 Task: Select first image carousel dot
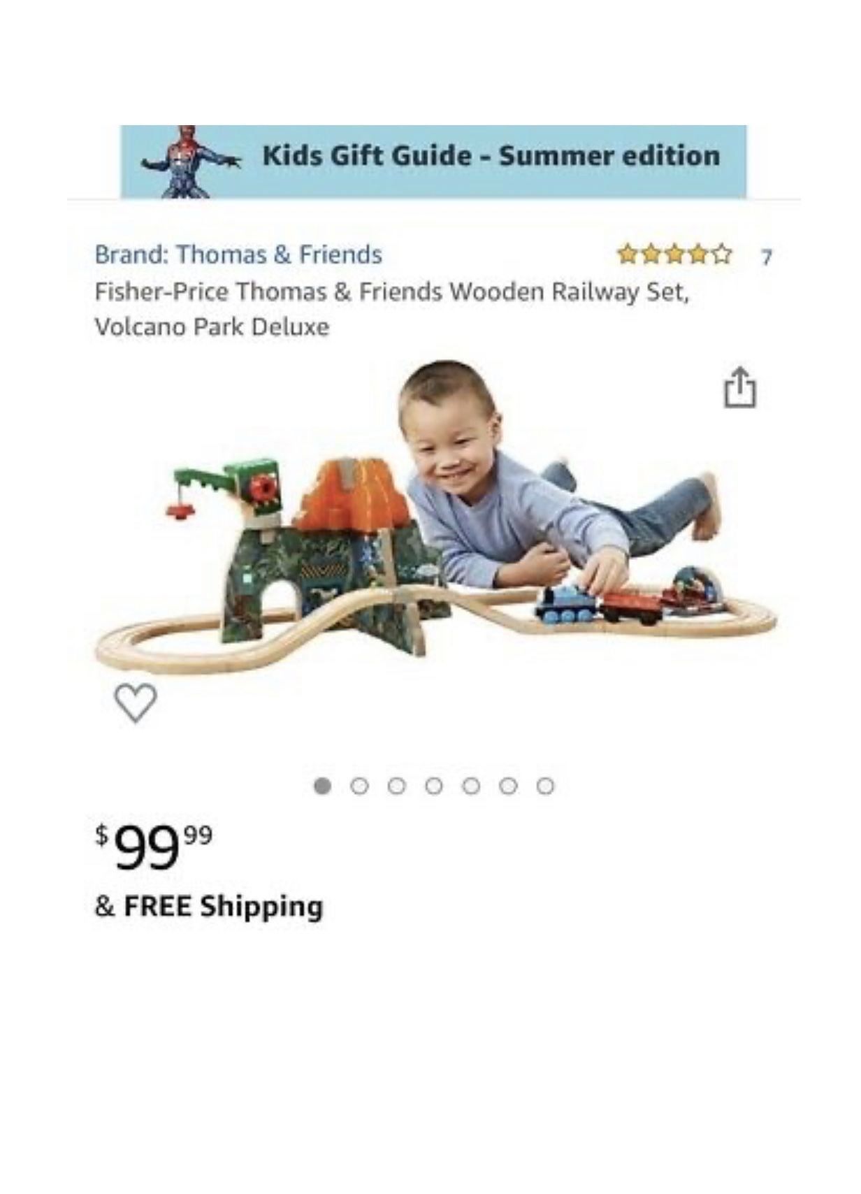coord(322,786)
